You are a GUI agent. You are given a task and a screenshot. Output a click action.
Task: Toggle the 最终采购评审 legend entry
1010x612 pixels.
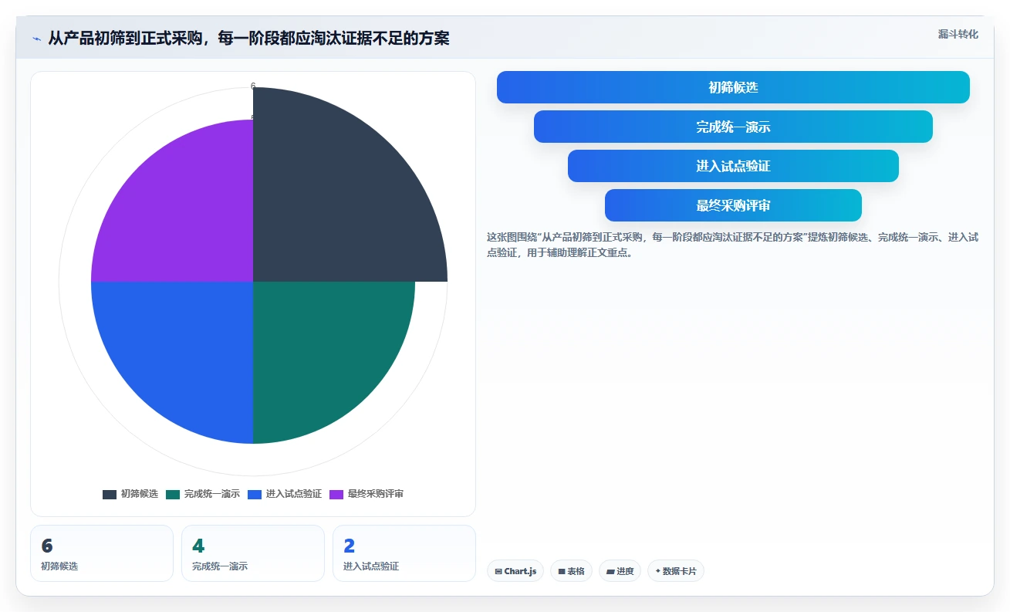click(367, 494)
